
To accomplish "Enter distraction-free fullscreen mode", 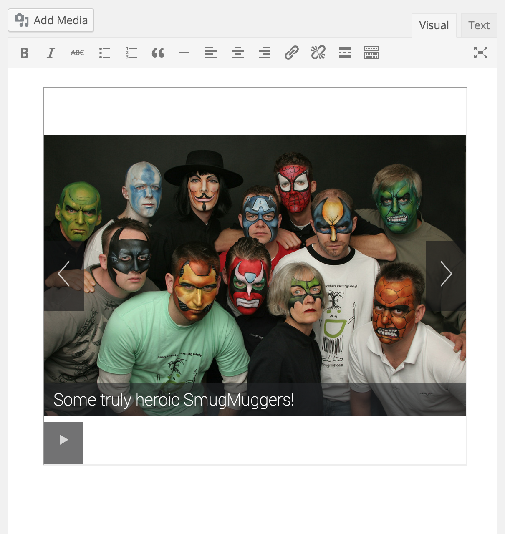I will [481, 53].
